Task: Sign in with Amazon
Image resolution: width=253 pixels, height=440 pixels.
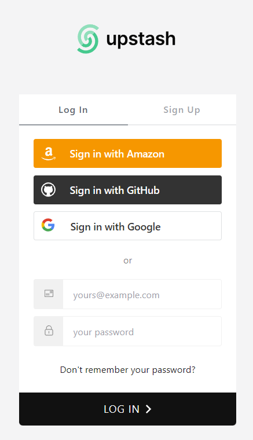Action: coord(127,153)
